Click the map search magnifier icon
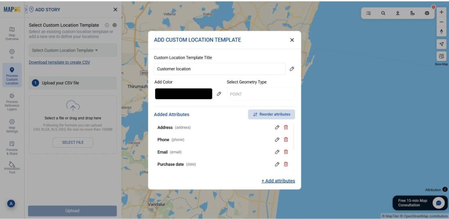 [x=383, y=13]
